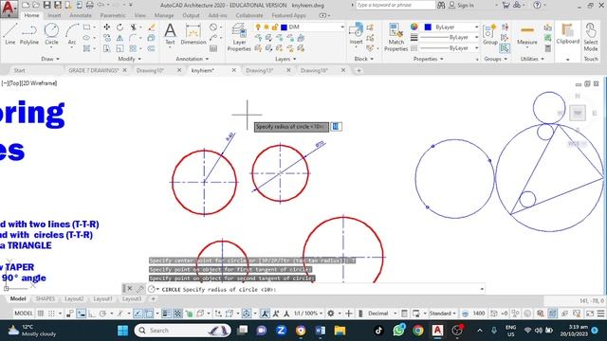The image size is (607, 341).
Task: Open the annotation scale 1:1 / 100% dropdown
Action: point(308,314)
